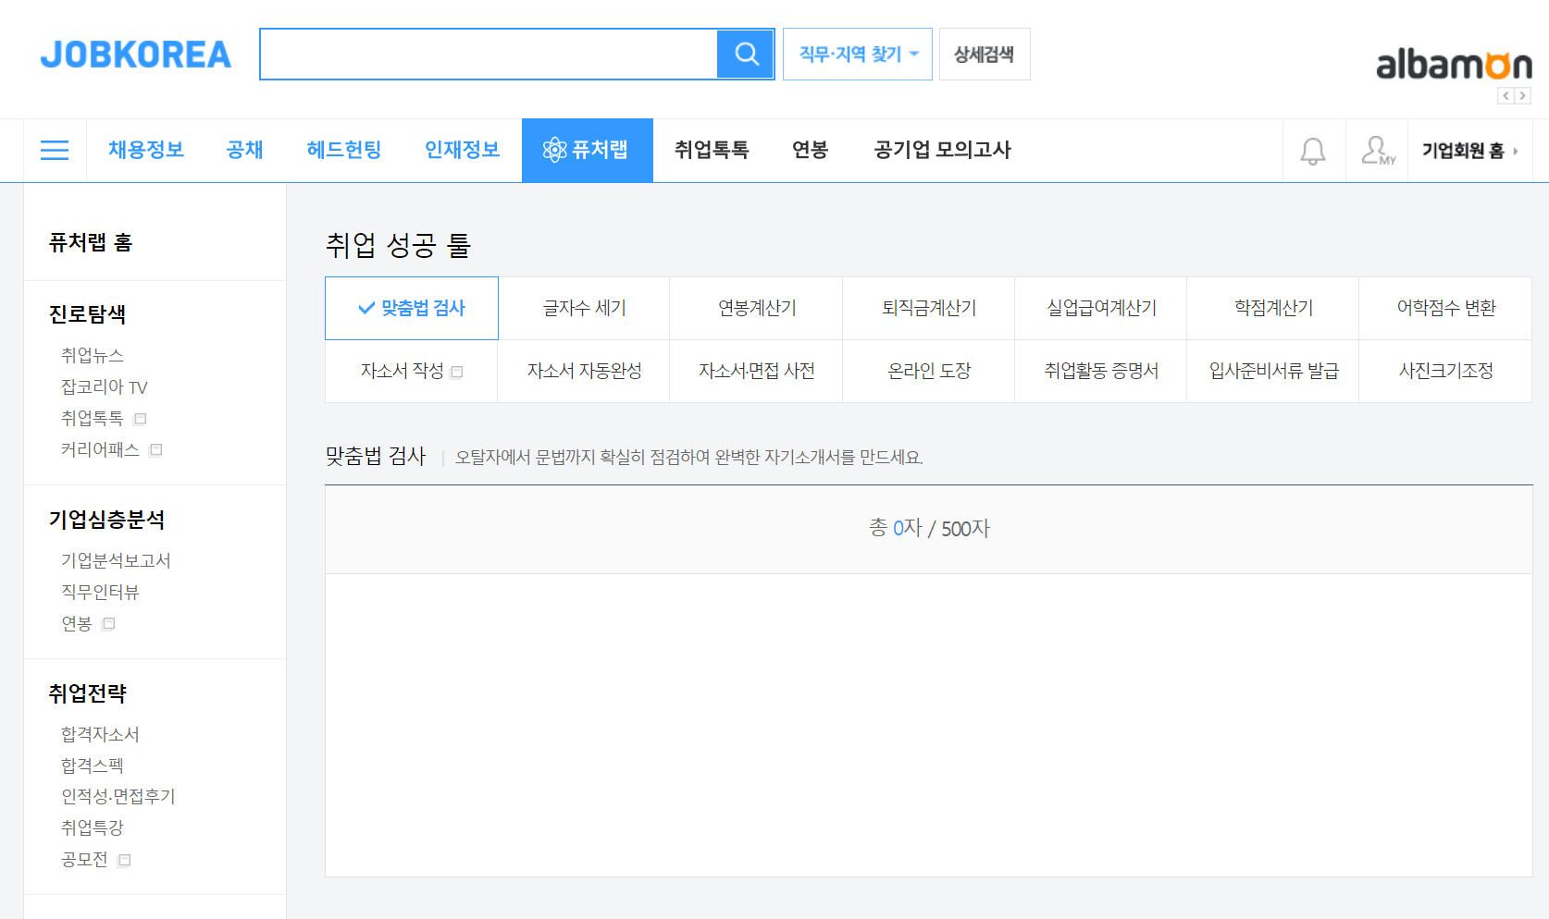Open 기업심층분석 sidebar heading

(x=106, y=520)
